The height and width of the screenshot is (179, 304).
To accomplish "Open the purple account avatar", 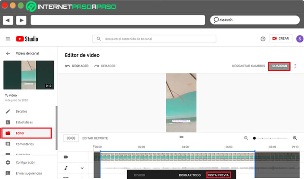I will tap(300, 39).
